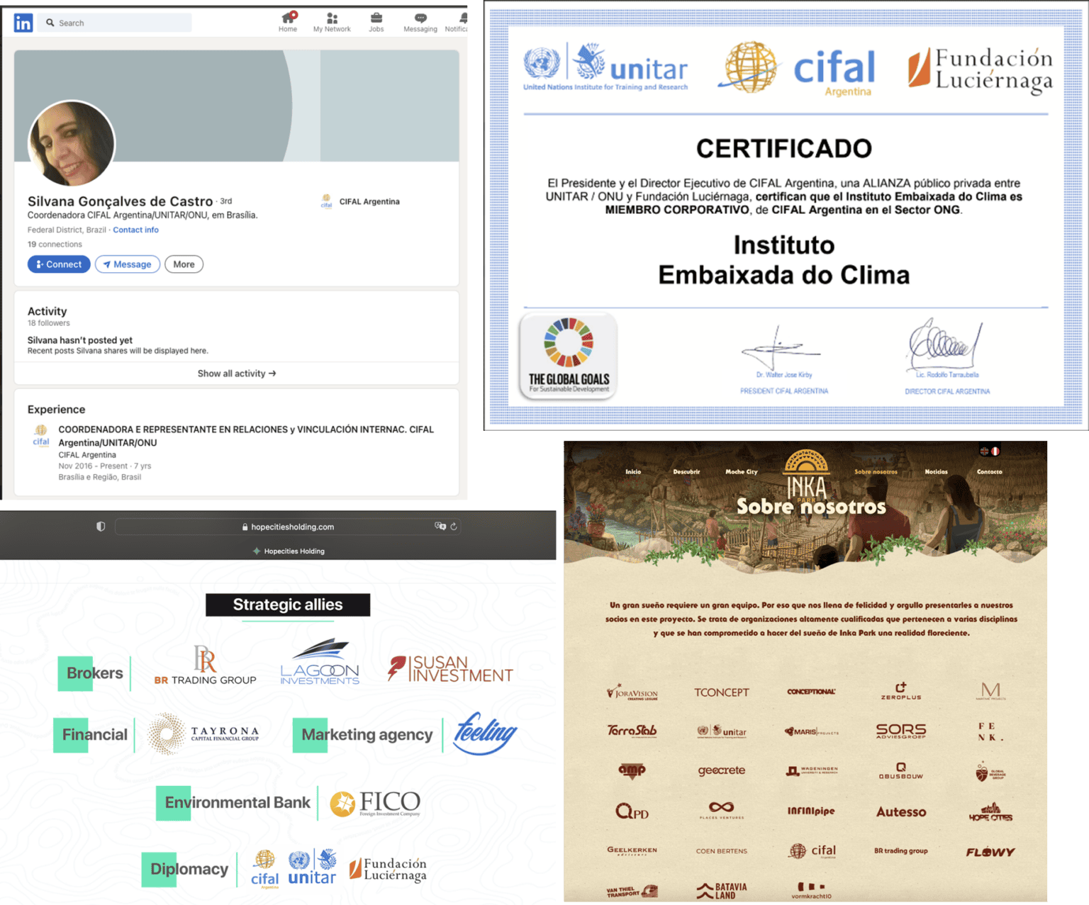
Task: Select Moche City in the navigation menu
Action: tap(741, 471)
